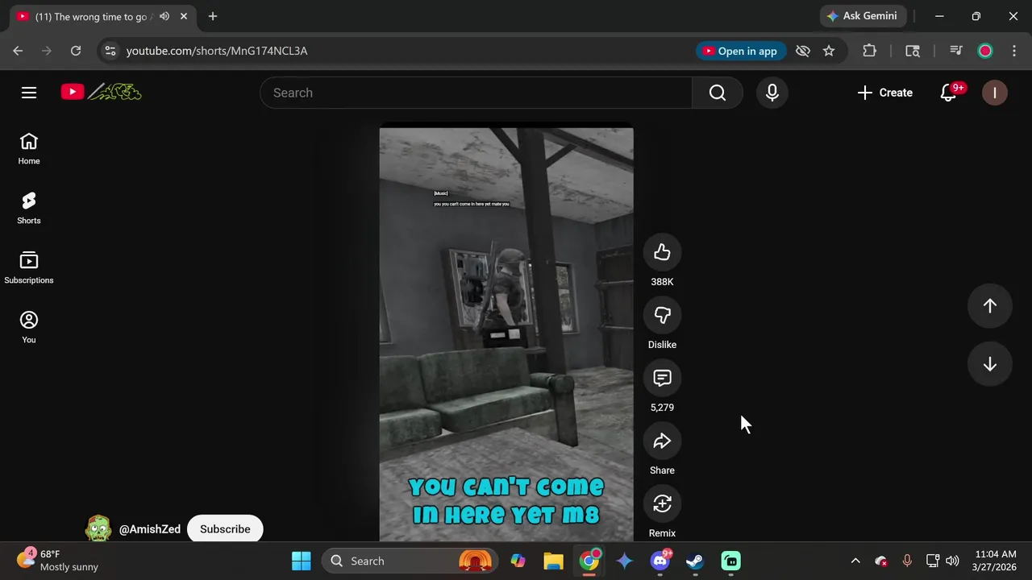This screenshot has width=1032, height=580.
Task: Open clock showing 11:04 AM
Action: (995, 561)
